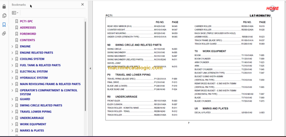Image resolution: width=286 pixels, height=137 pixels.
Task: Expand the GUARD bookmark chevron
Action: point(12,99)
